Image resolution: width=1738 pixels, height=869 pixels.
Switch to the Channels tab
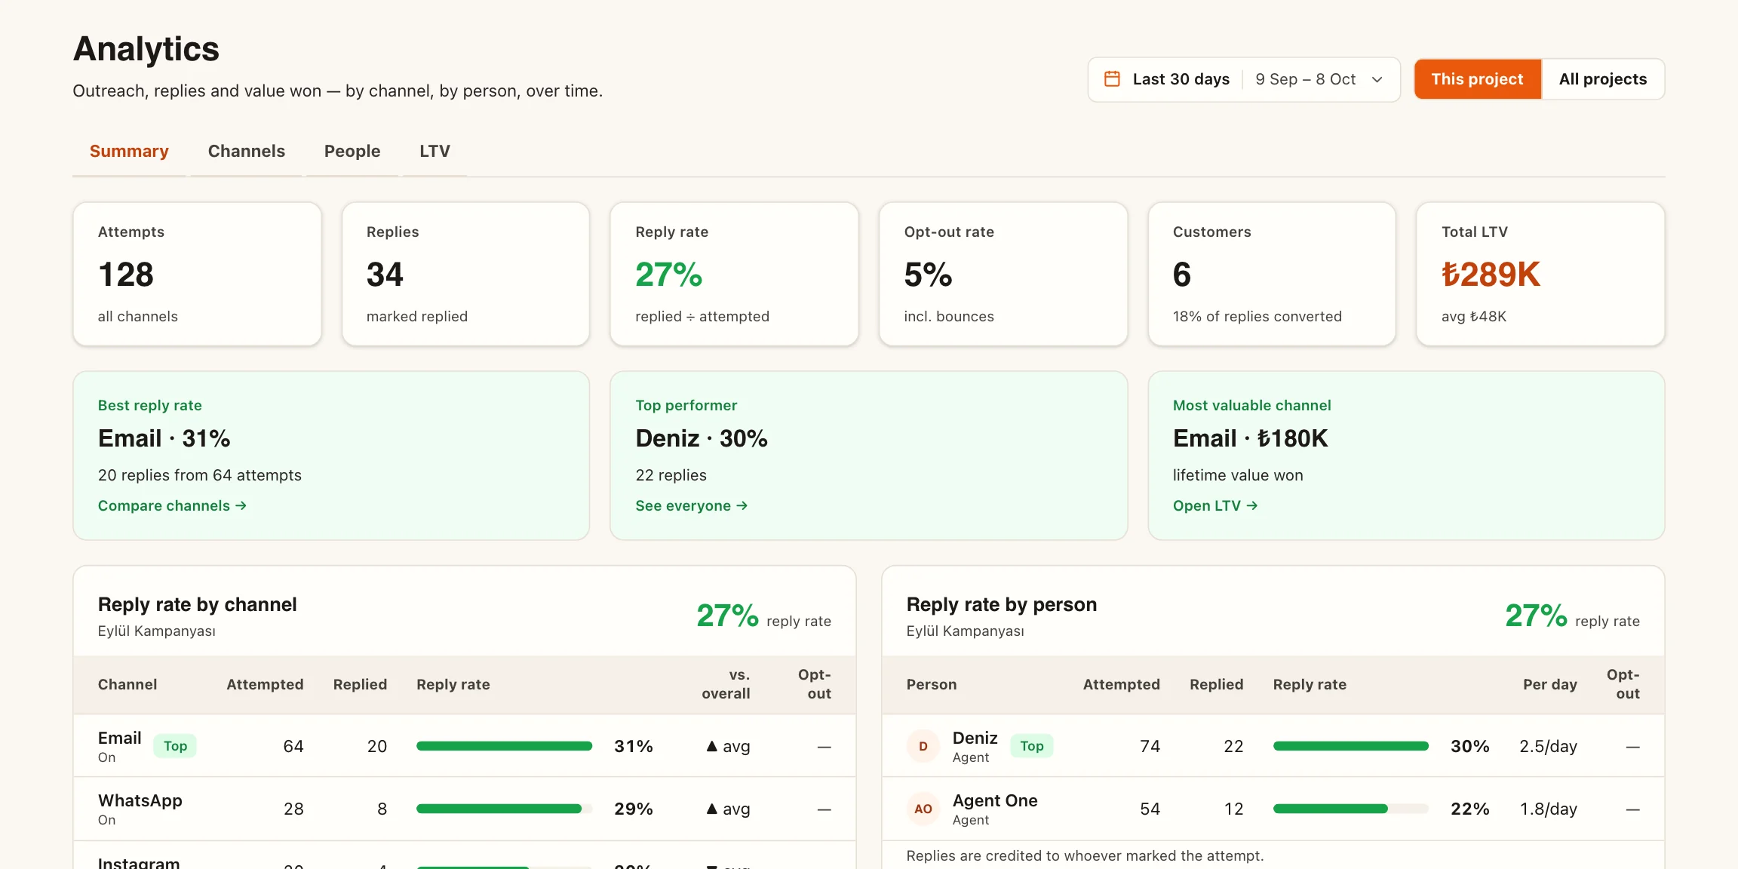click(247, 151)
